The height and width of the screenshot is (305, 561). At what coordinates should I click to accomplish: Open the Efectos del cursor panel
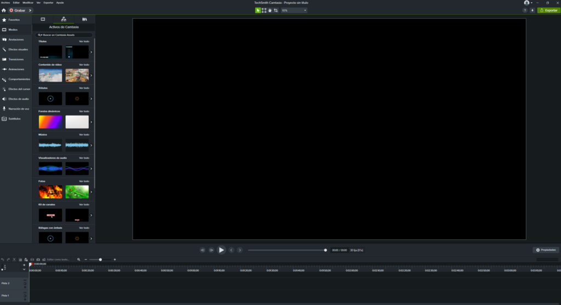click(16, 89)
